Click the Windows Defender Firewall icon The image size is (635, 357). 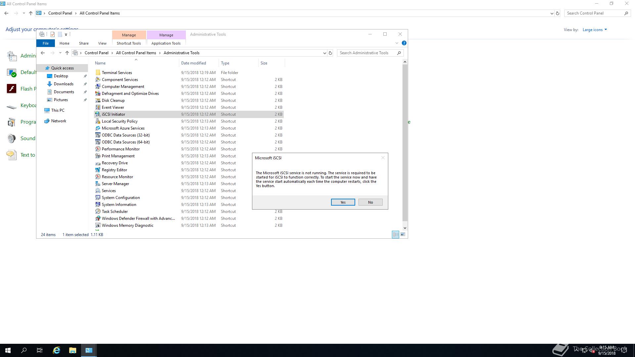coord(98,218)
